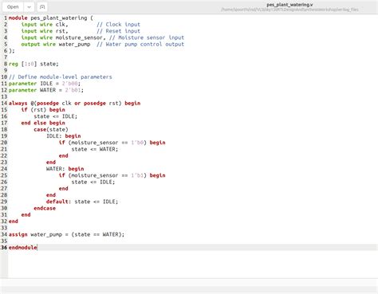378x294 pixels.
Task: Click the Open button
Action: click(13, 7)
